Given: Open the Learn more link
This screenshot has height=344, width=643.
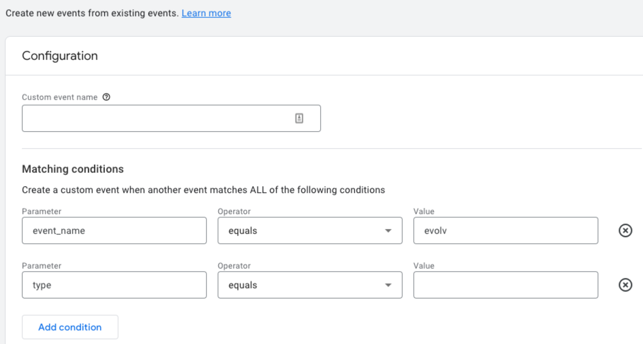Looking at the screenshot, I should pos(206,13).
